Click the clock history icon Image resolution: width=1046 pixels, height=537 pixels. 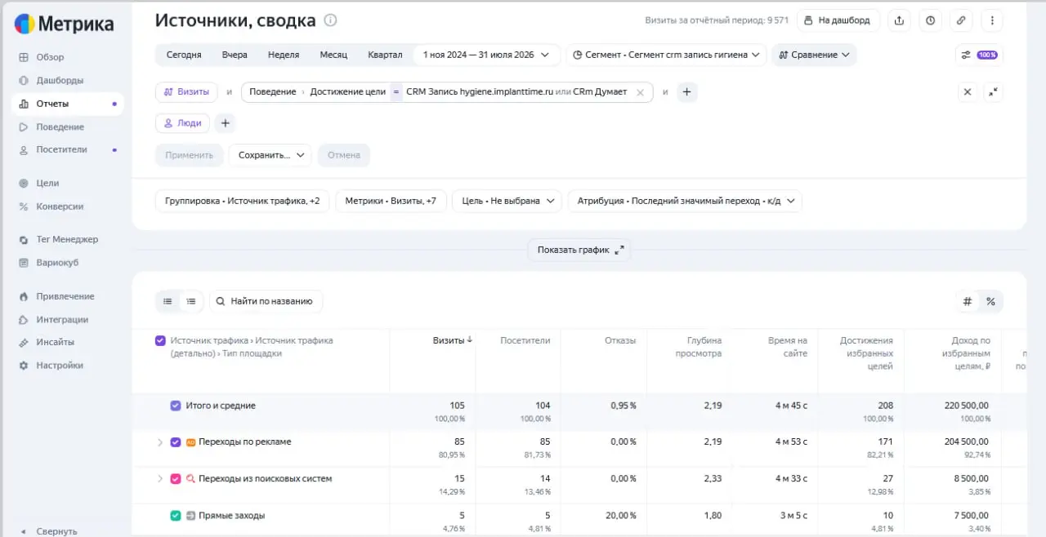coord(930,20)
